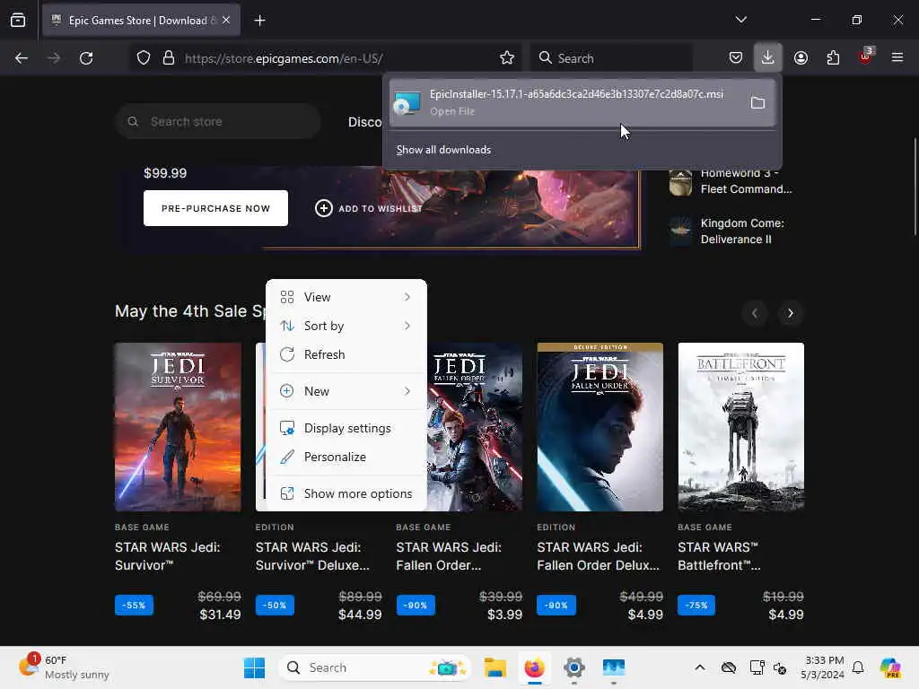The height and width of the screenshot is (689, 919).
Task: Click the -55% discount badge
Action: point(135,606)
